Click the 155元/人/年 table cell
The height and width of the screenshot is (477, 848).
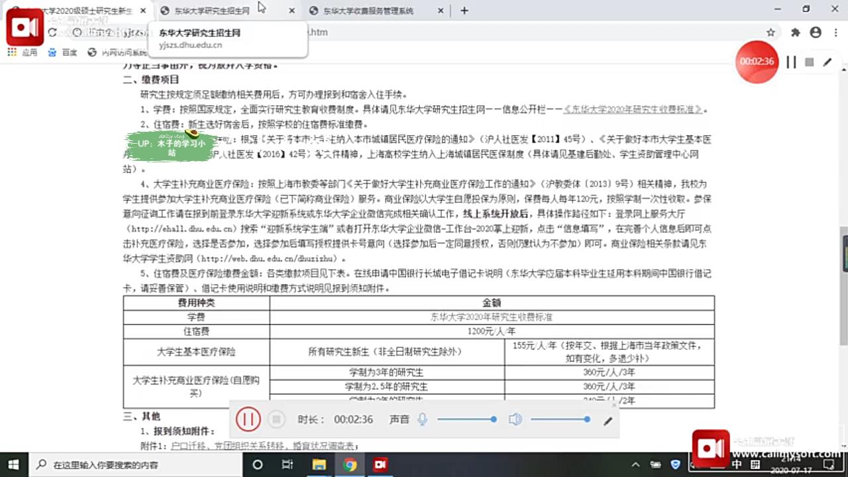(x=609, y=352)
